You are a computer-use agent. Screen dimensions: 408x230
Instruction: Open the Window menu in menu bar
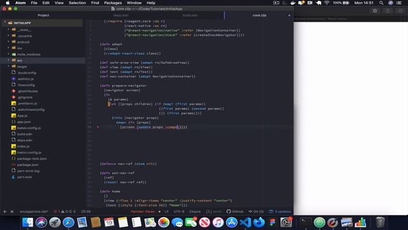(134, 3)
